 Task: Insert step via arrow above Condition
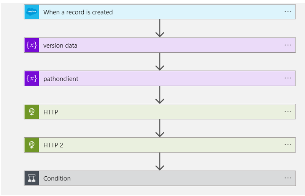pos(160,162)
